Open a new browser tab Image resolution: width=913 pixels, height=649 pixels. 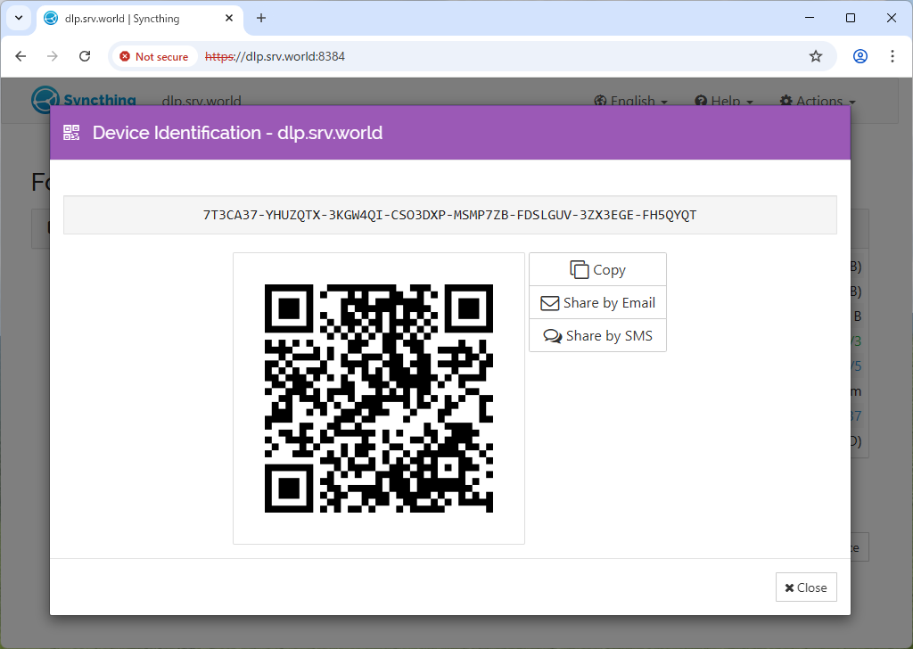(x=261, y=18)
